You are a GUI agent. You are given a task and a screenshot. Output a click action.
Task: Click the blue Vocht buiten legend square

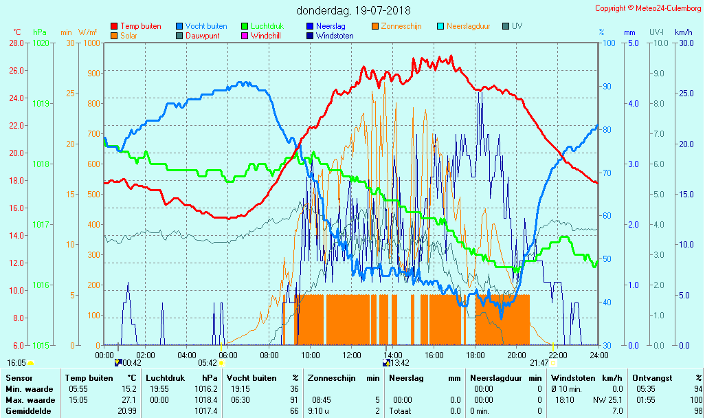pos(179,26)
